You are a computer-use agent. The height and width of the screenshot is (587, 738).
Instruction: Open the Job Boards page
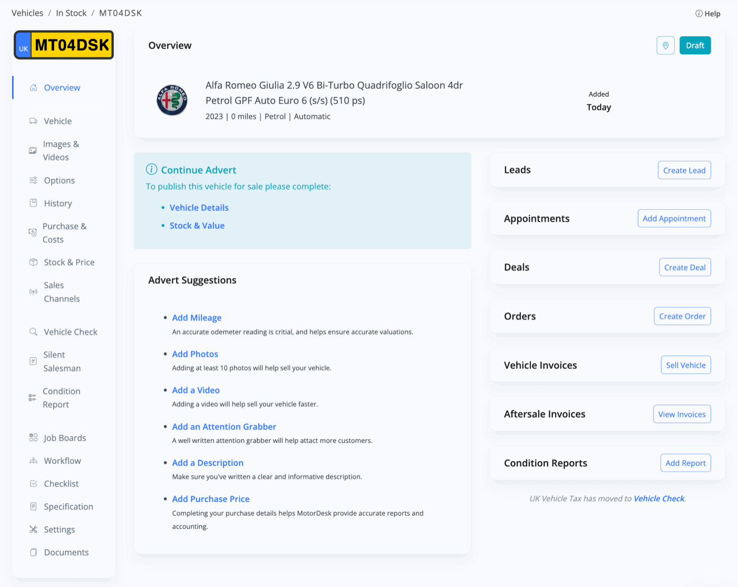pyautogui.click(x=64, y=438)
